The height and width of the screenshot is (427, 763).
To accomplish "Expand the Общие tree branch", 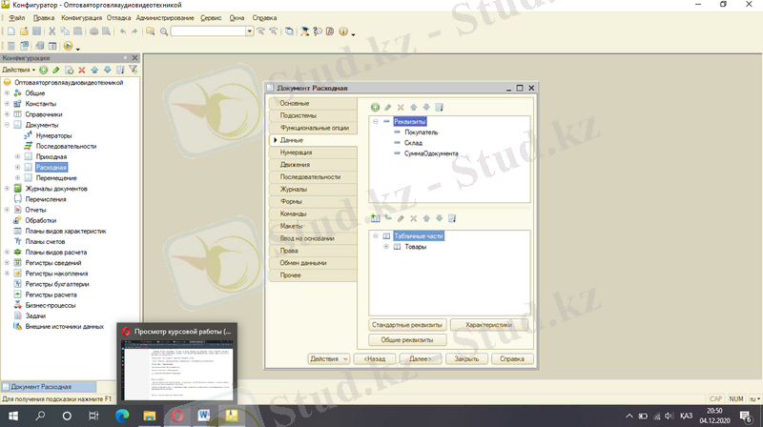I will [7, 93].
